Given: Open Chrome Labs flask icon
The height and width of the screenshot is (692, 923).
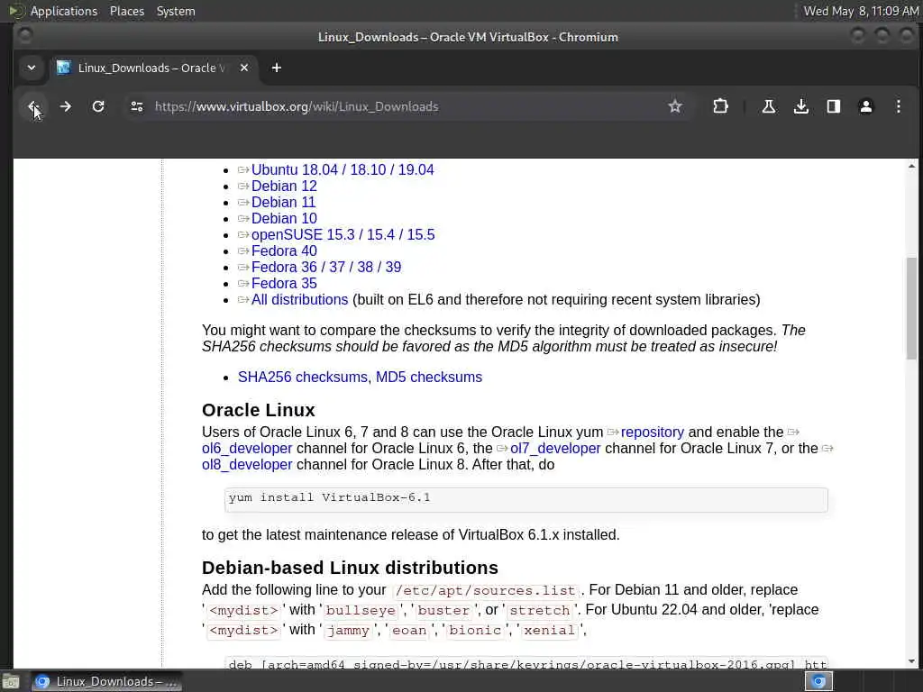Looking at the screenshot, I should 768,106.
